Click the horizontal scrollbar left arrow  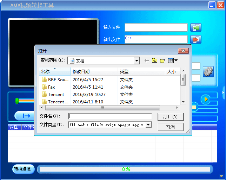(x=42, y=108)
